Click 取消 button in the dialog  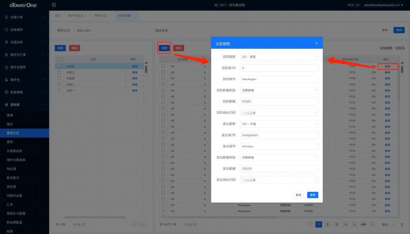point(298,195)
